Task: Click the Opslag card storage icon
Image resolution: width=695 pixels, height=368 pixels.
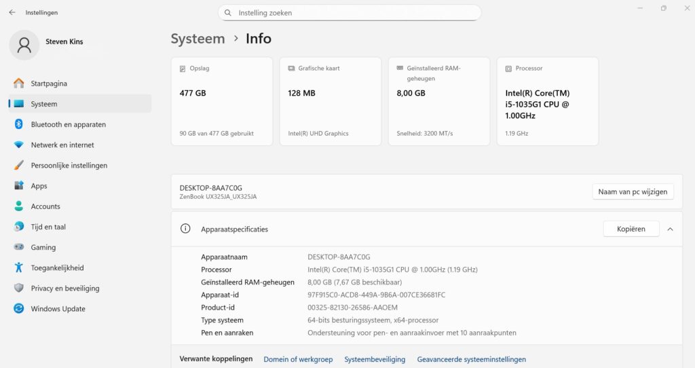Action: (182, 69)
